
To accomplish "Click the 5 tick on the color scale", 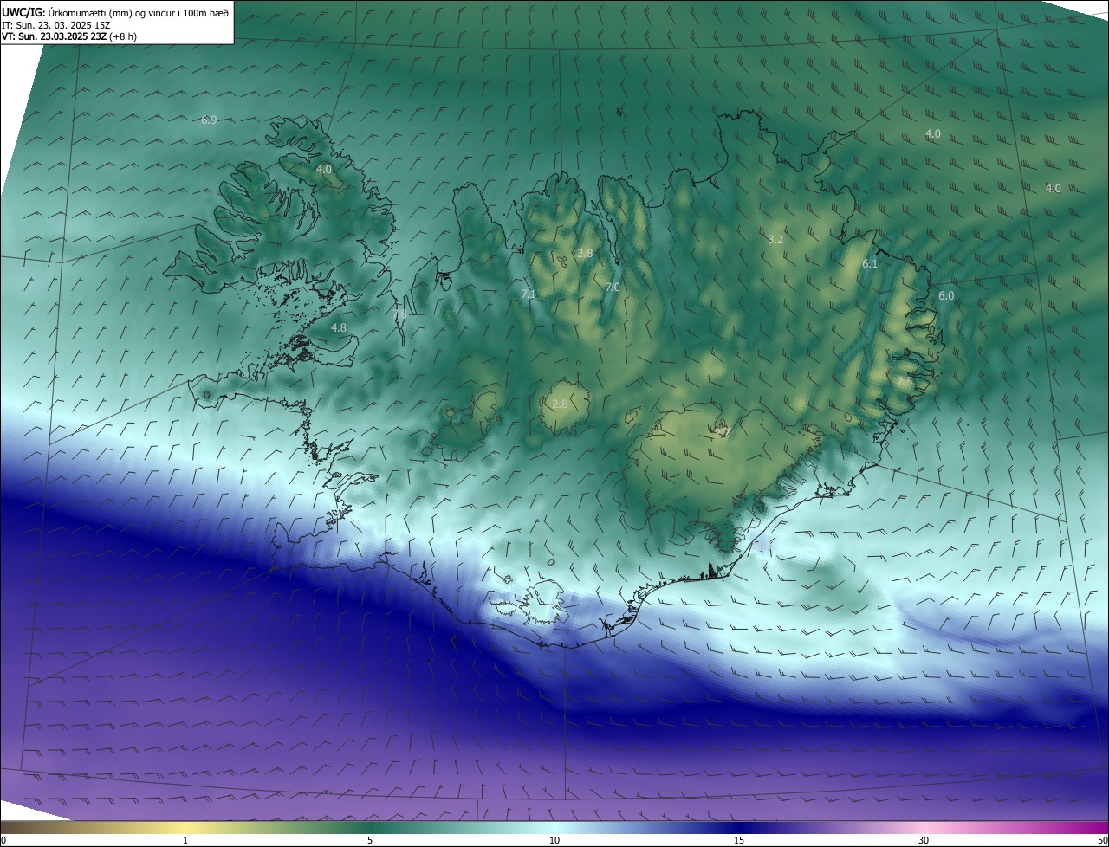I will pos(370,840).
